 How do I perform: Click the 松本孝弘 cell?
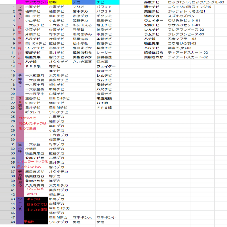pos(83,44)
